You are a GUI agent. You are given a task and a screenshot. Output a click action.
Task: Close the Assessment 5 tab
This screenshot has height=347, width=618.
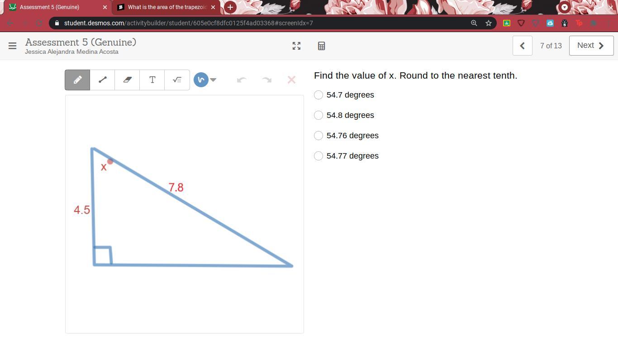point(105,7)
